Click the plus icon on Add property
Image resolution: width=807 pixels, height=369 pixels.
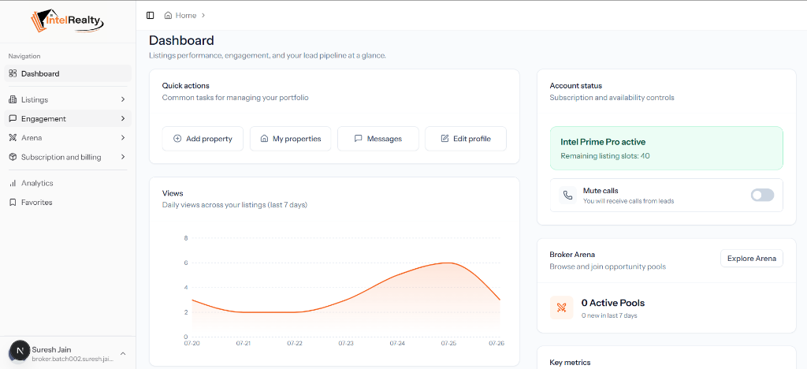[x=177, y=139]
